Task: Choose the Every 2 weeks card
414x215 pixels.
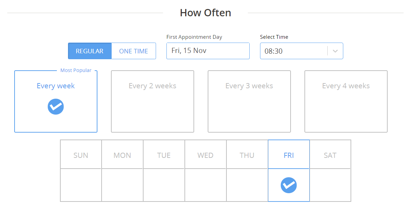Action: coord(153,101)
